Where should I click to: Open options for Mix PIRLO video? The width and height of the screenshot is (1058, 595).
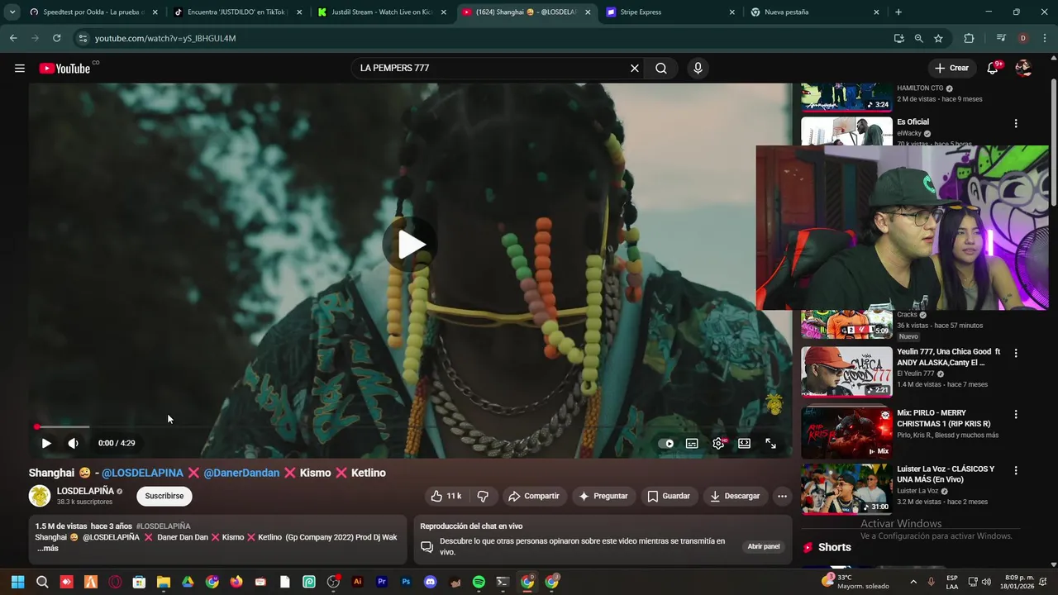(x=1016, y=414)
